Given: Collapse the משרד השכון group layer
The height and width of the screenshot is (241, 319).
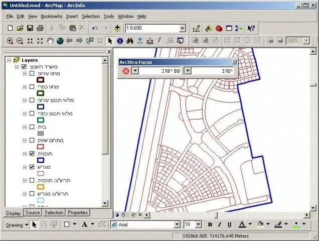Looking at the screenshot, I should pyautogui.click(x=17, y=67).
